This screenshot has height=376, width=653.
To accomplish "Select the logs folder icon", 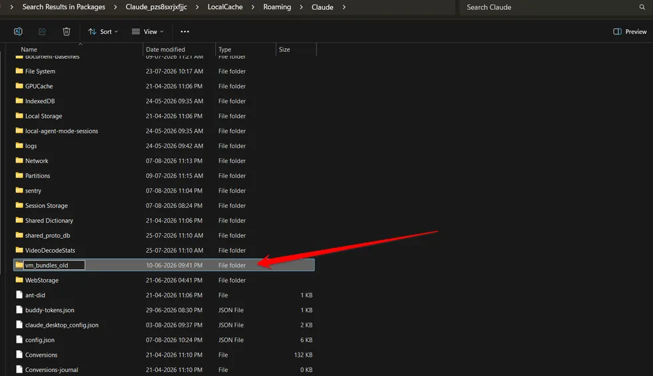I will click(19, 145).
